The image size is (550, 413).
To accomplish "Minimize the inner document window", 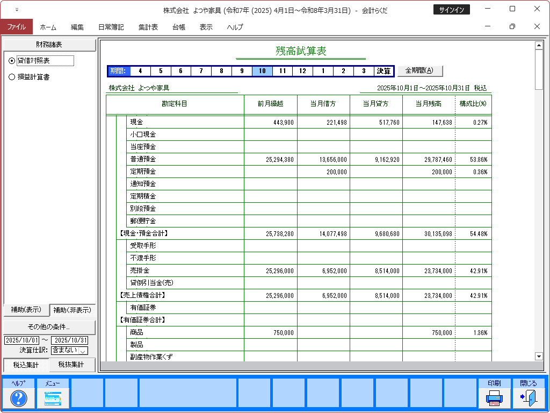I will tap(488, 27).
